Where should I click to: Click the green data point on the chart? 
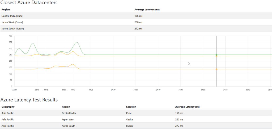[216, 55]
